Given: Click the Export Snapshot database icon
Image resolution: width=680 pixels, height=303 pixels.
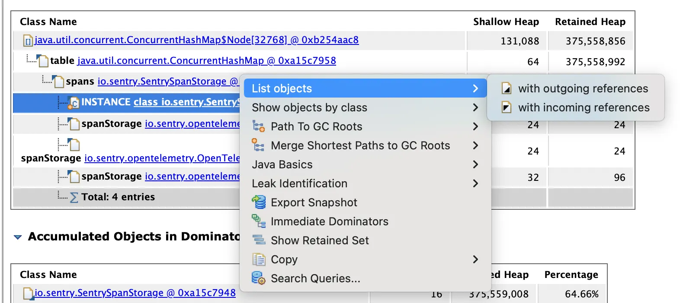Looking at the screenshot, I should tap(259, 202).
